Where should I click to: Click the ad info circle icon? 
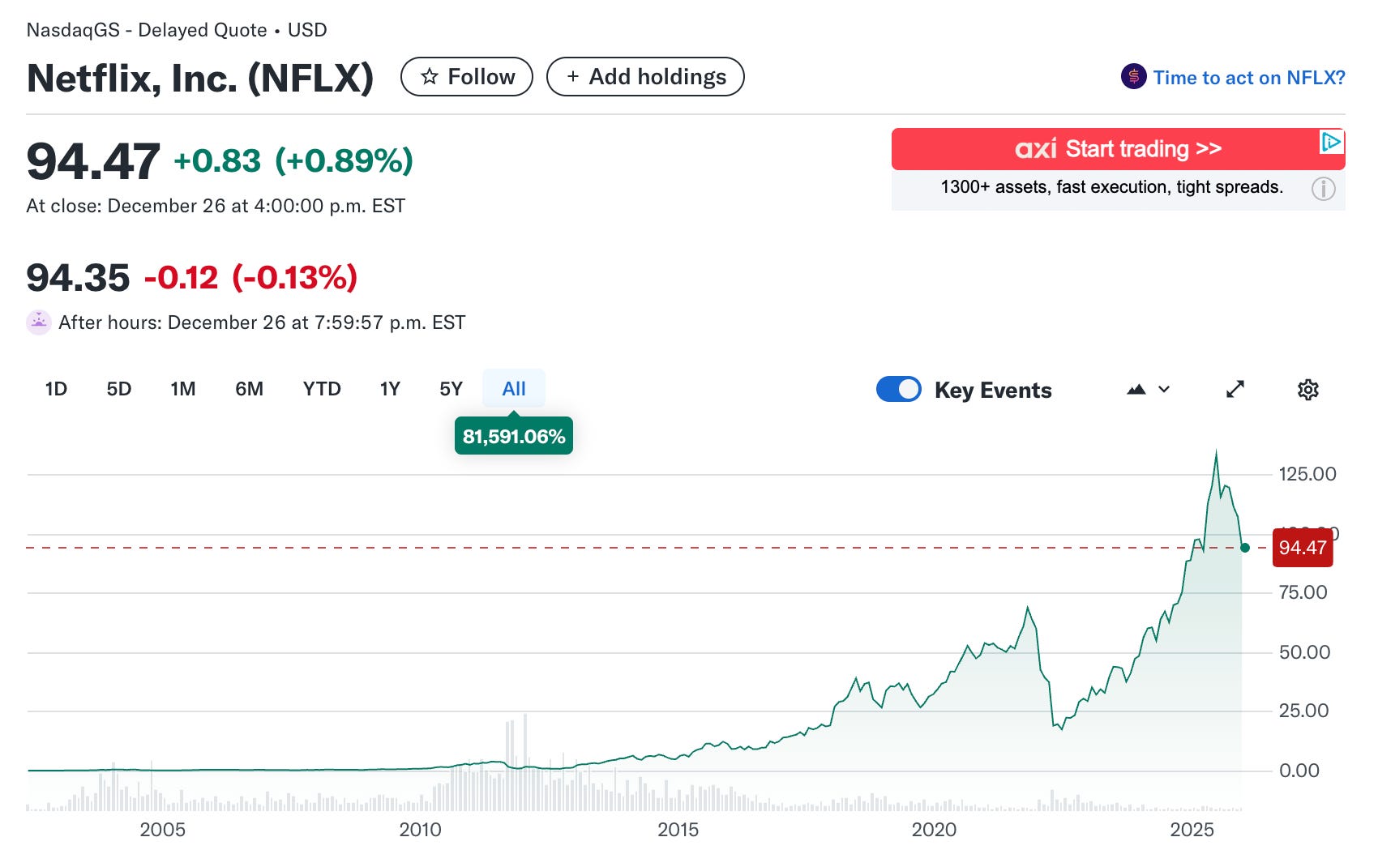click(1323, 189)
